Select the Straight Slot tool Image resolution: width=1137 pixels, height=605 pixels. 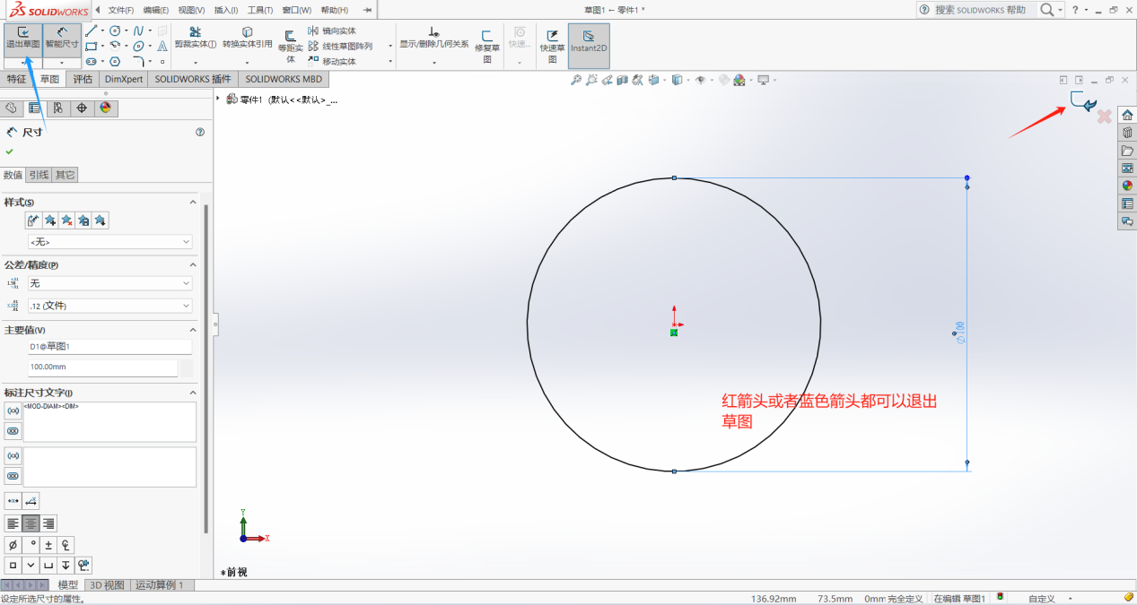point(91,61)
